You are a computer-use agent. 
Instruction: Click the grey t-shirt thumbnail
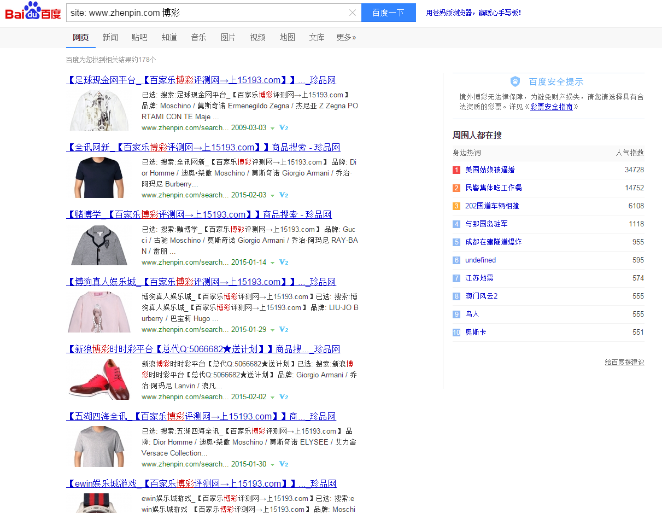coord(99,447)
